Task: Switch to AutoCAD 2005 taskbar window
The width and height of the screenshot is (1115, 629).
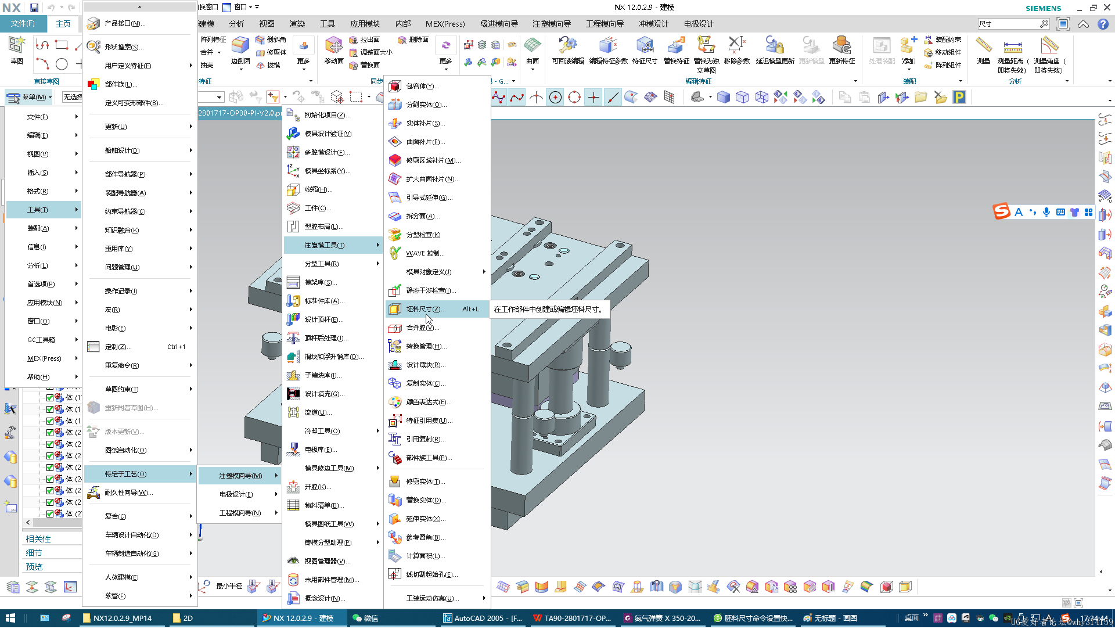Action: (483, 618)
